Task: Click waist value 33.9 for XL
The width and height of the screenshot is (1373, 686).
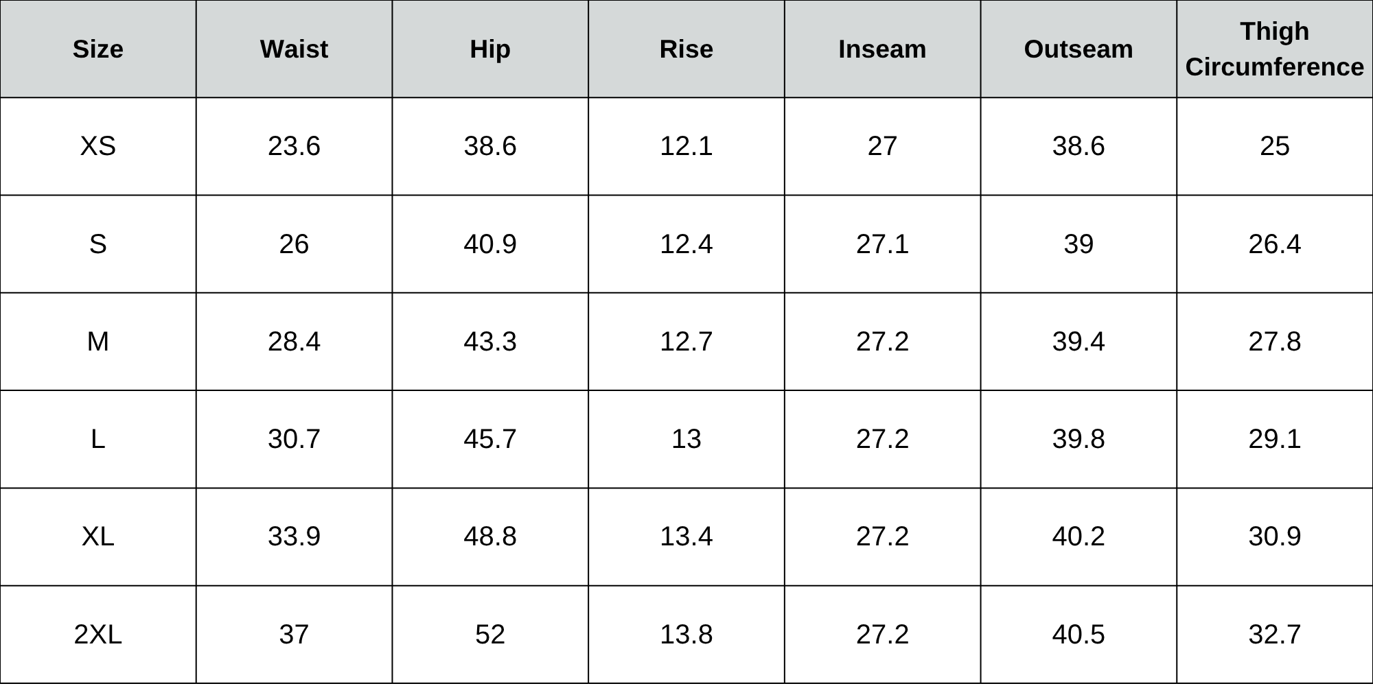Action: (x=294, y=536)
